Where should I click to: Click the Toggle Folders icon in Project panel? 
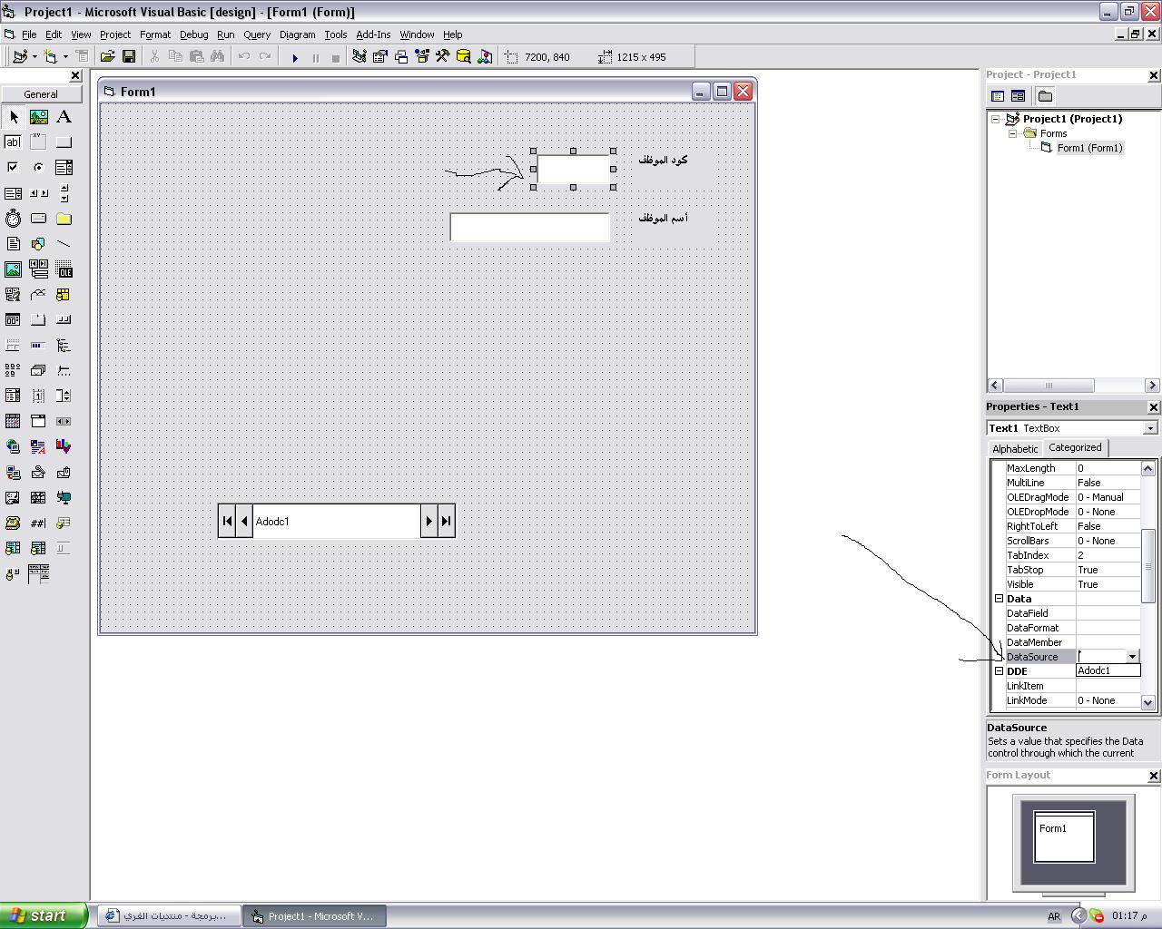point(1045,96)
